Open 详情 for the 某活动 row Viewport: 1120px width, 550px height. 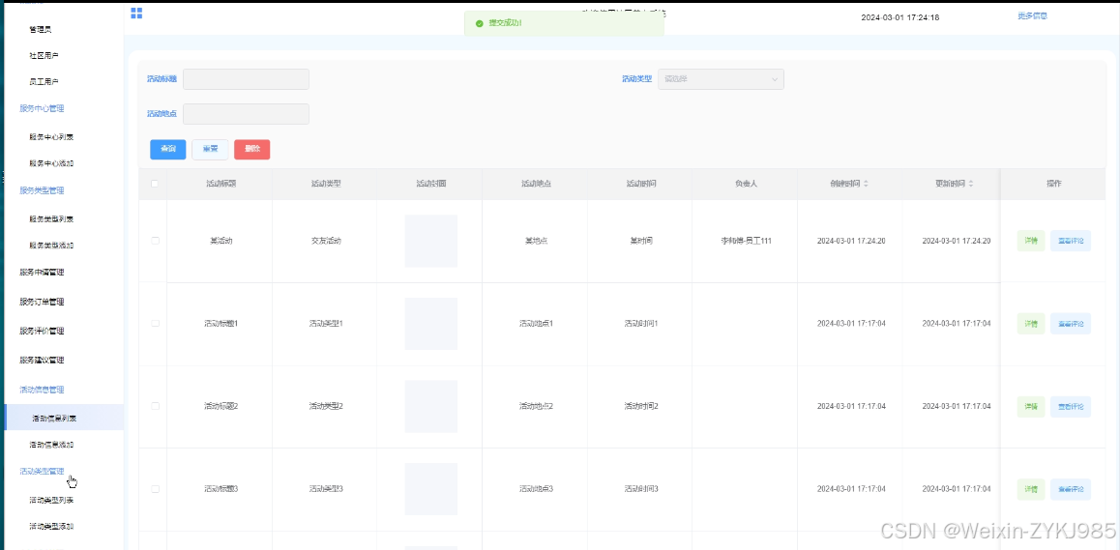coord(1031,242)
